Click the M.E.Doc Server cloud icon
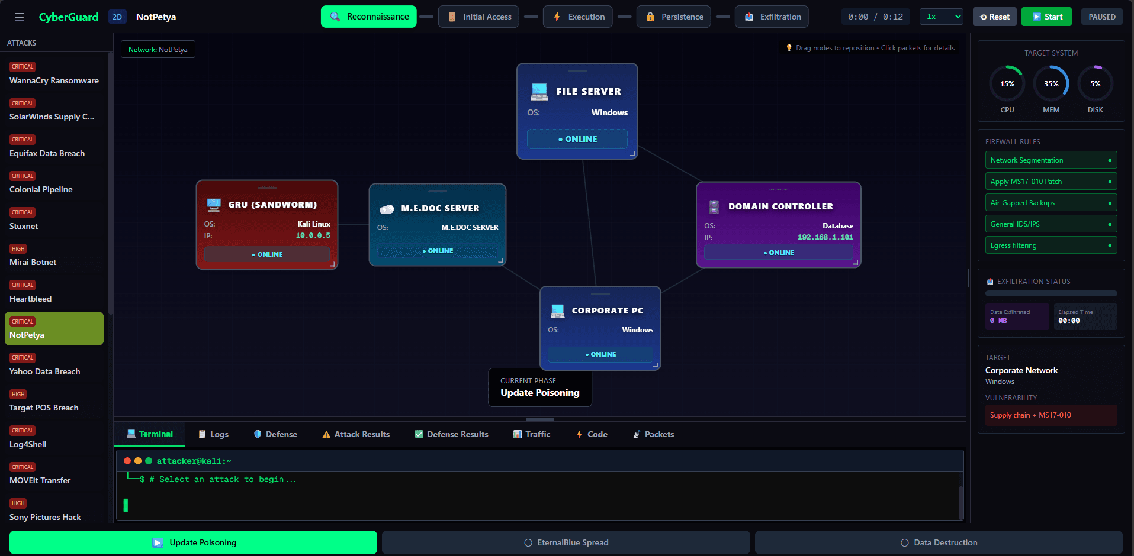Viewport: 1134px width, 556px height. pyautogui.click(x=387, y=209)
